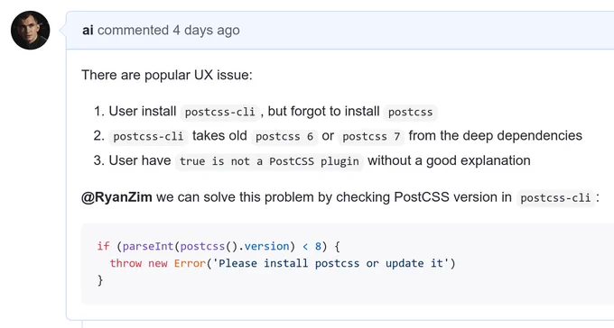Click the postcss-cli code in list item one
This screenshot has width=614, height=328.
tap(219, 113)
